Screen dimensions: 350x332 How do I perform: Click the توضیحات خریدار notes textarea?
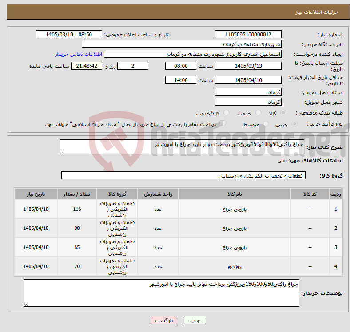click(x=161, y=293)
